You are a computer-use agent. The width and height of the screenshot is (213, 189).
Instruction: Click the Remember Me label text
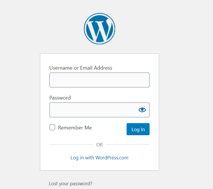pyautogui.click(x=75, y=128)
